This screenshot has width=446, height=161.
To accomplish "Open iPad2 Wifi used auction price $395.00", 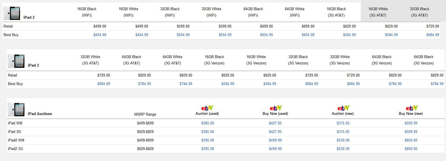I will click(208, 140).
